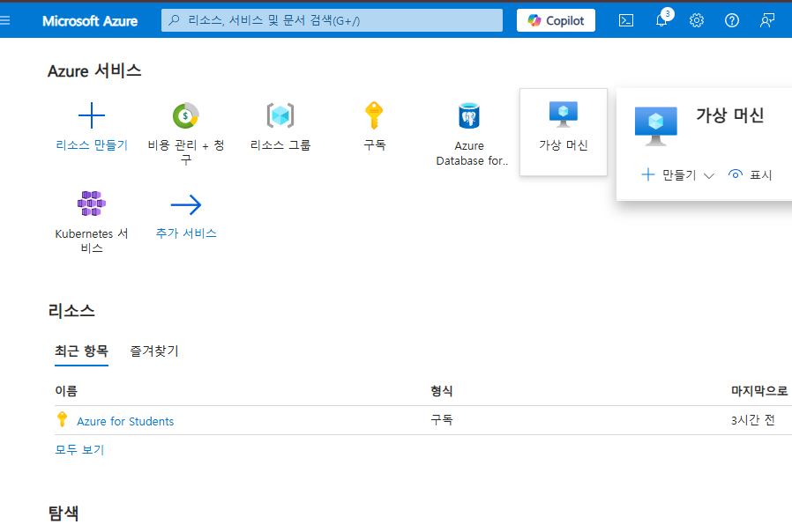
Task: Open portal settings gear
Action: click(697, 20)
